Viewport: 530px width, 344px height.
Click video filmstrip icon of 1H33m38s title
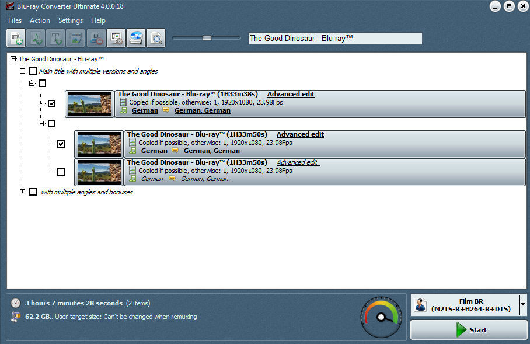123,102
